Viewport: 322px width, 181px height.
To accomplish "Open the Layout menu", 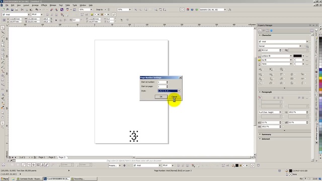I will point(26,5).
